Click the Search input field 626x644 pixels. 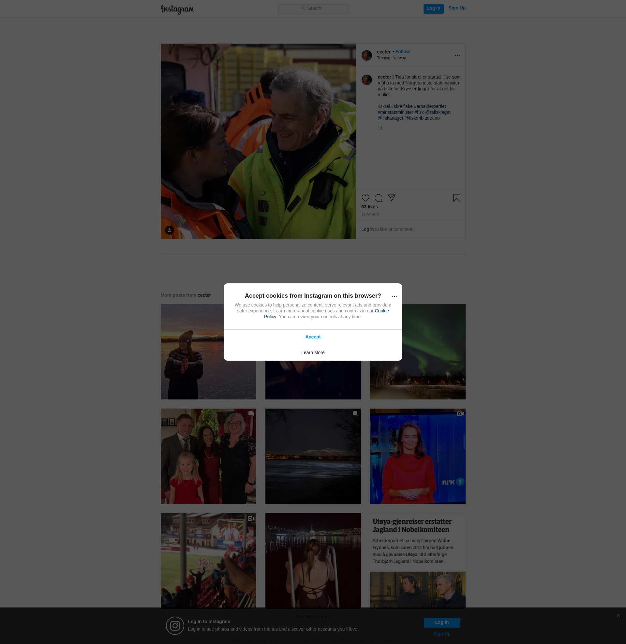click(x=313, y=8)
